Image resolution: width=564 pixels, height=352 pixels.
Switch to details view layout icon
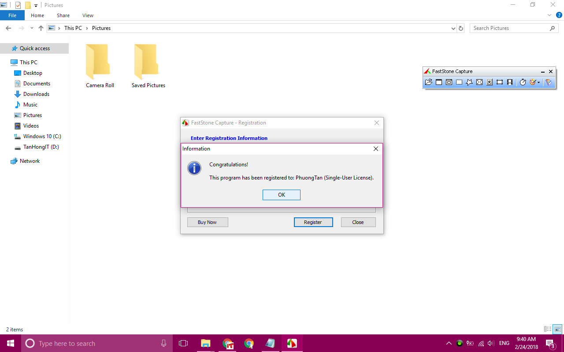(548, 329)
